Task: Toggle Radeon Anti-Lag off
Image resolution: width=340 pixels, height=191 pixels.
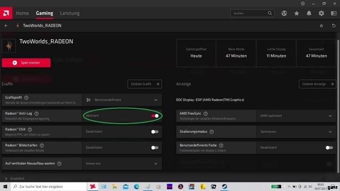Action: tap(155, 116)
